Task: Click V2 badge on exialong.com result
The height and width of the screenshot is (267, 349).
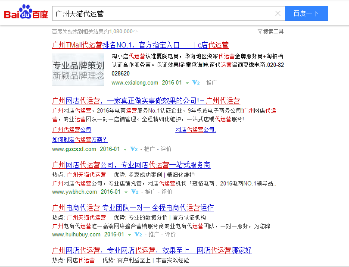Action: (x=196, y=83)
